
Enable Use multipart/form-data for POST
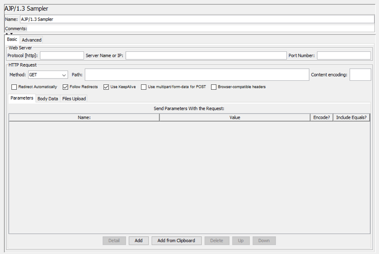click(144, 87)
